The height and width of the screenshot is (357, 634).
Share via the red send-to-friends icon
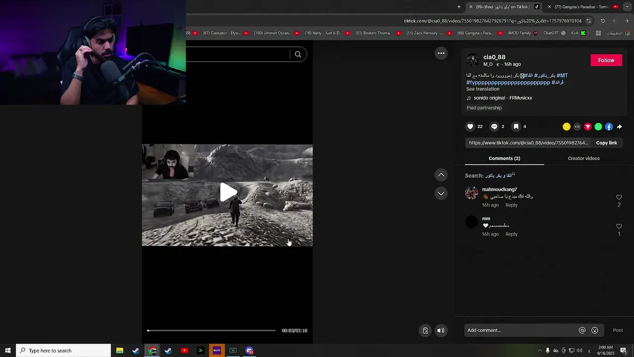588,127
